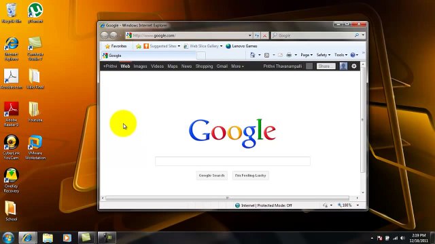Image resolution: width=435 pixels, height=244 pixels.
Task: Expand the Google More dropdown
Action: point(237,66)
